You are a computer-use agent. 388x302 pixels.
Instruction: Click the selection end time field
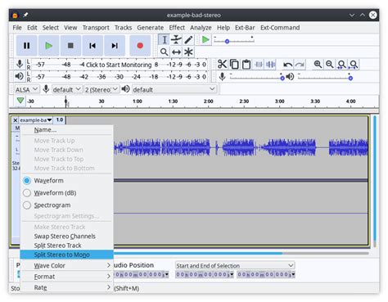click(x=266, y=274)
